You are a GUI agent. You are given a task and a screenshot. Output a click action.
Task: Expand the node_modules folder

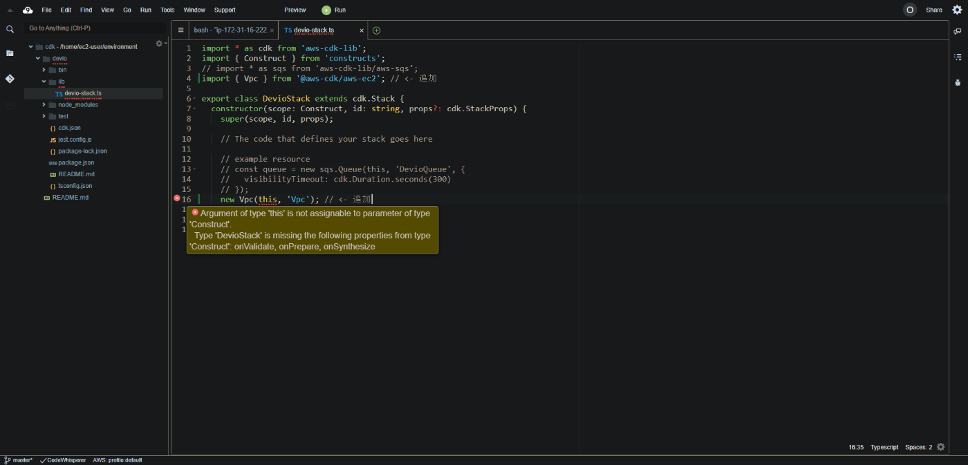pos(44,105)
